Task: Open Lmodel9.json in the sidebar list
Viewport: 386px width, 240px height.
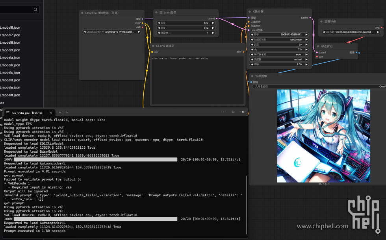Action: click(x=10, y=50)
